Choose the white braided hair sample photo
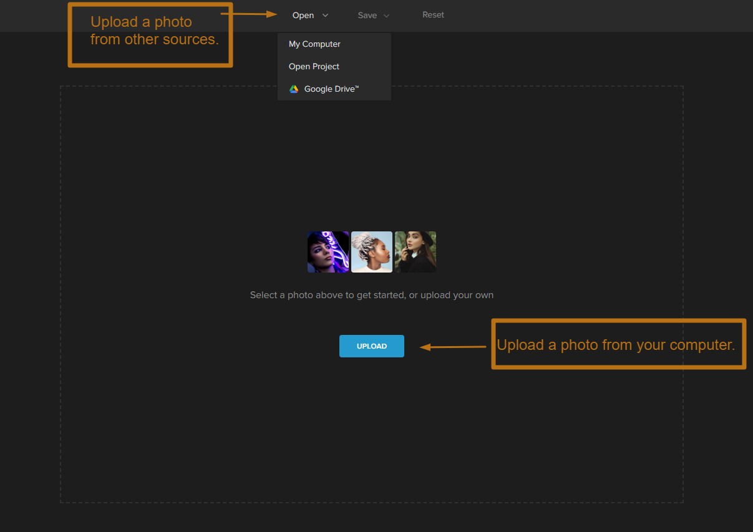The height and width of the screenshot is (532, 753). coord(372,252)
